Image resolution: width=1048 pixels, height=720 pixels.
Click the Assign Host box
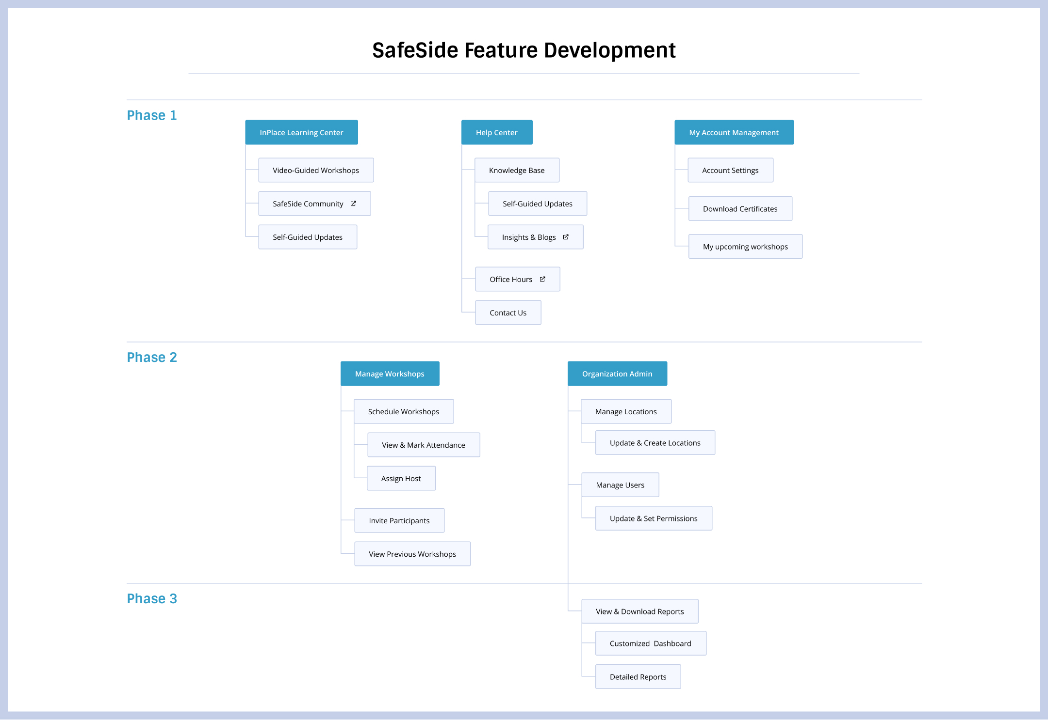click(x=401, y=478)
